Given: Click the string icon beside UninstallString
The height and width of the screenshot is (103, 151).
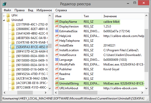Looking at the screenshot, I should coord(57,83).
